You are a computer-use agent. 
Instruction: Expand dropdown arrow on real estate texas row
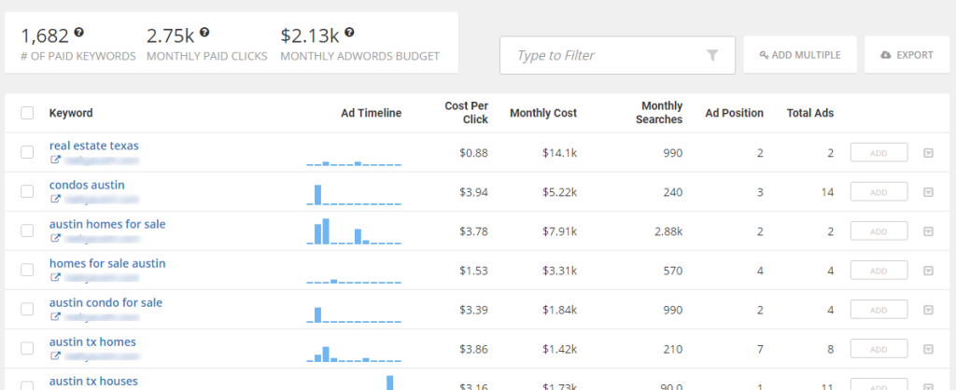point(928,153)
